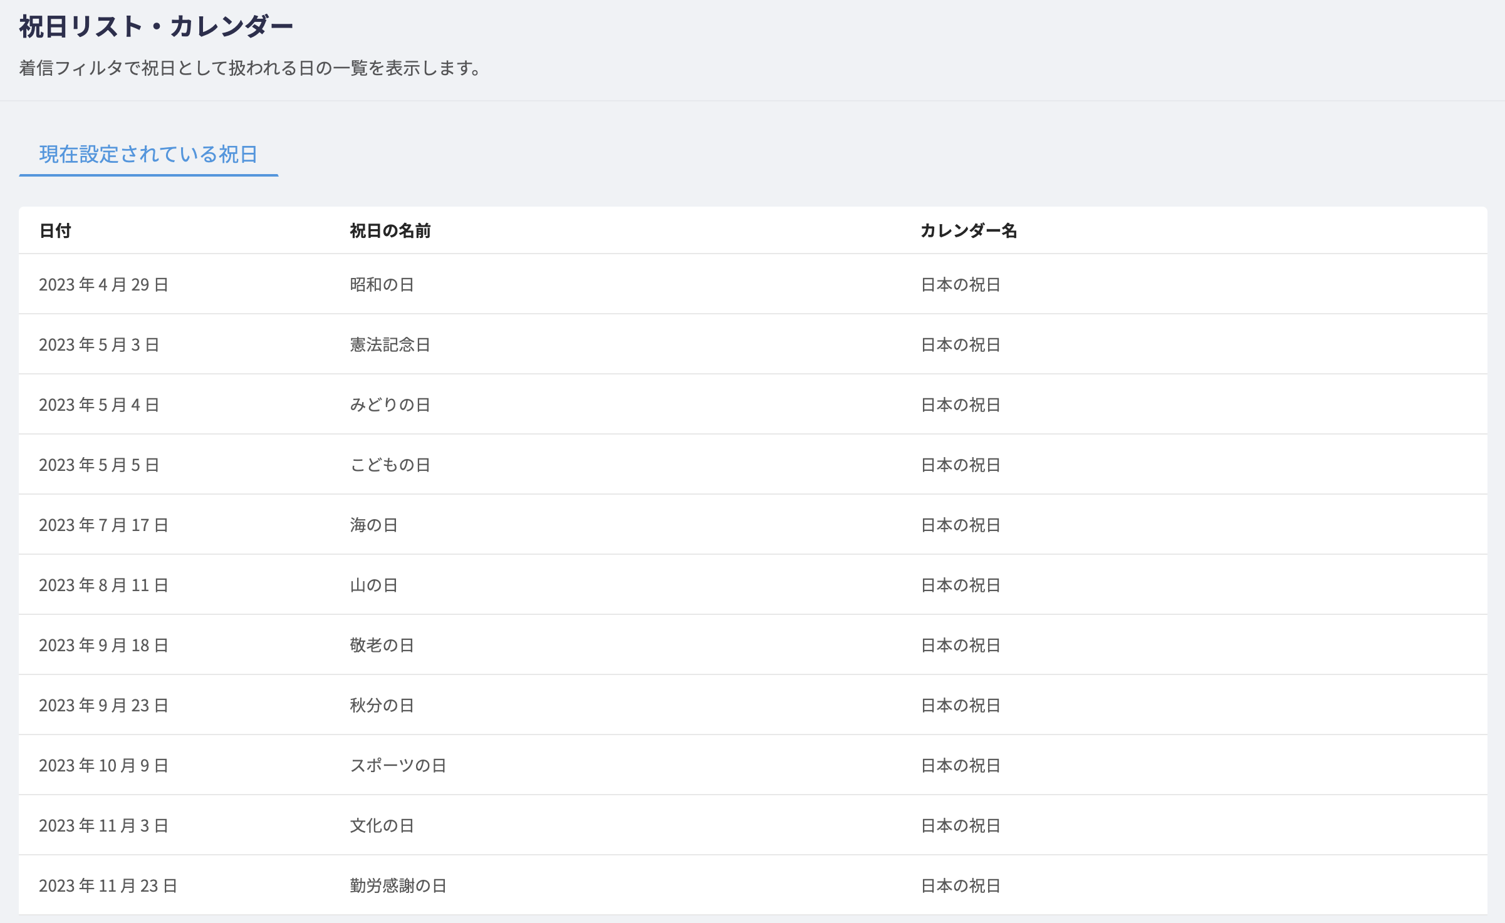
Task: Click 日本の祝日 in the みどりの日 row
Action: coord(961,405)
